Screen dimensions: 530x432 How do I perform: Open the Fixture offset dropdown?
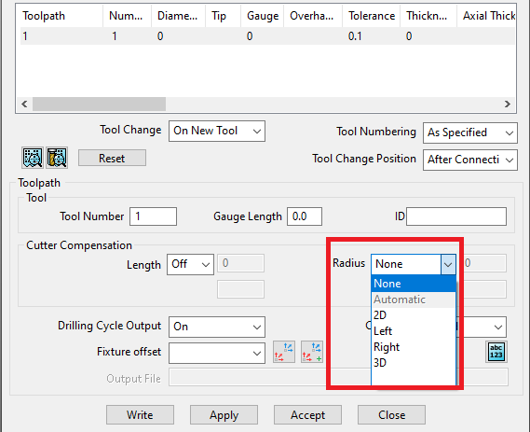coord(217,353)
